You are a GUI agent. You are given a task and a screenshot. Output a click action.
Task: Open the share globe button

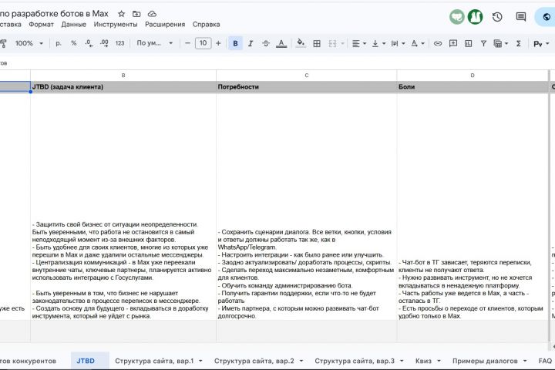547,17
